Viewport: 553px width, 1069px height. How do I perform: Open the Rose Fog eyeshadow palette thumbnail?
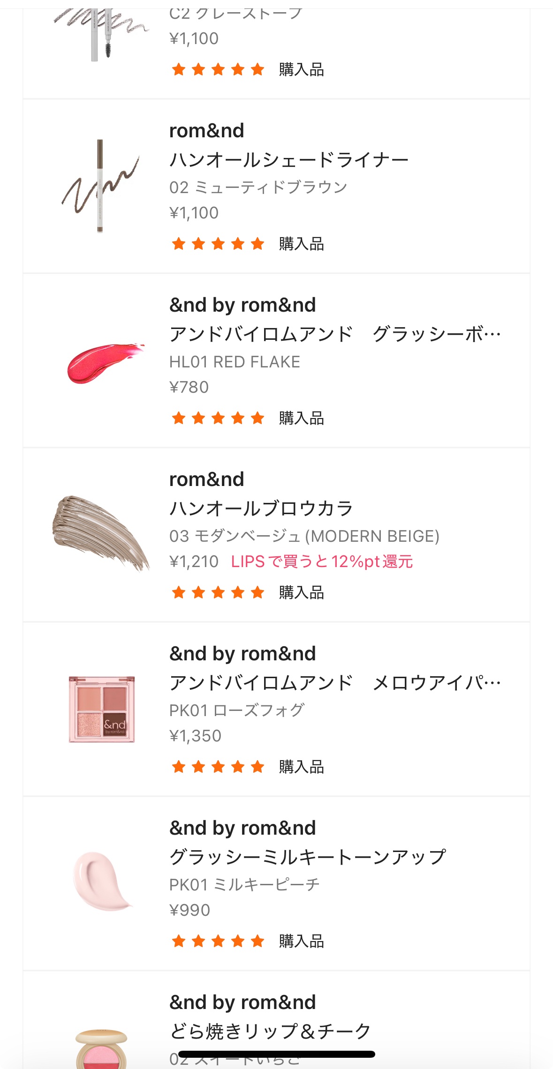tap(102, 709)
